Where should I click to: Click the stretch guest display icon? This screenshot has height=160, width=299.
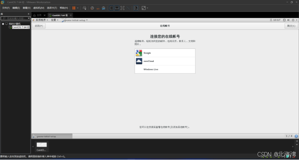click(x=144, y=8)
